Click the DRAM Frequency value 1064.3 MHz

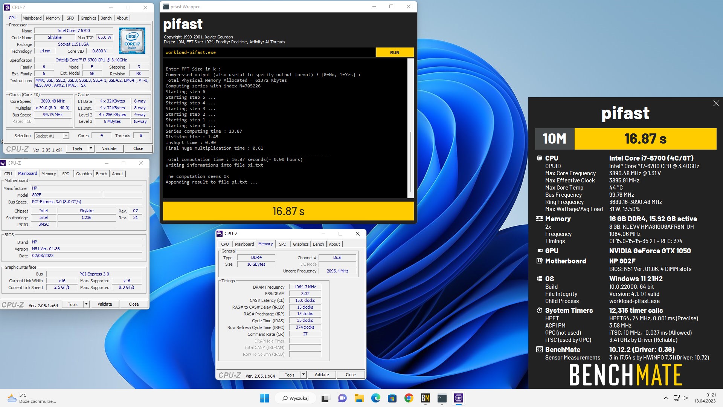(x=305, y=287)
